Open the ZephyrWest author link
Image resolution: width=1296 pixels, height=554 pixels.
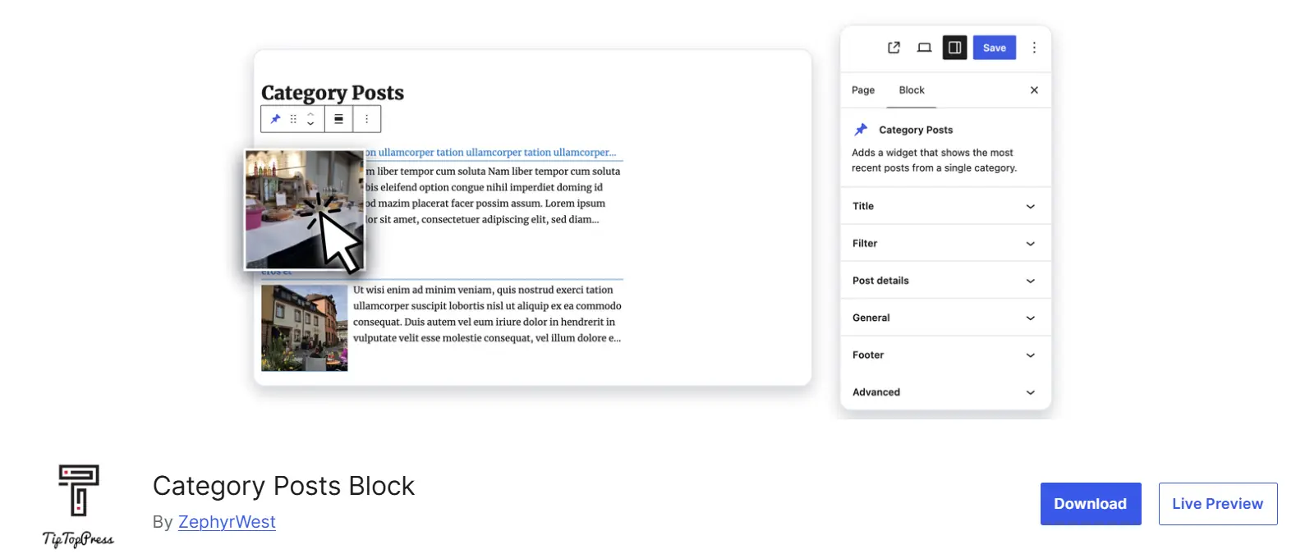pos(227,522)
